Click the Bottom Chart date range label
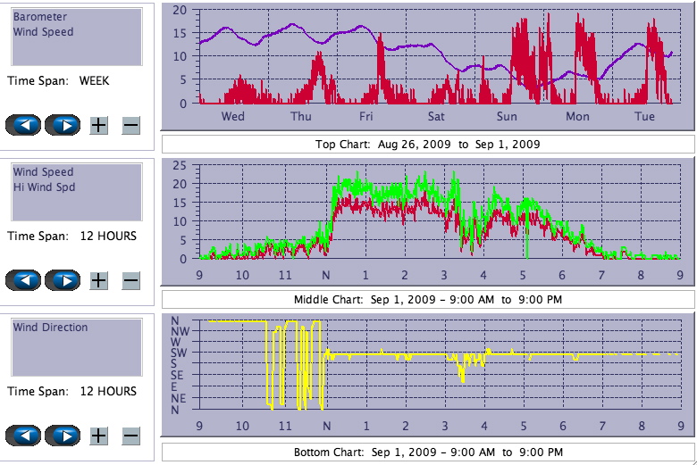The image size is (697, 465). (427, 452)
